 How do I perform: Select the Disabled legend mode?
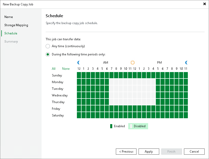(138, 126)
